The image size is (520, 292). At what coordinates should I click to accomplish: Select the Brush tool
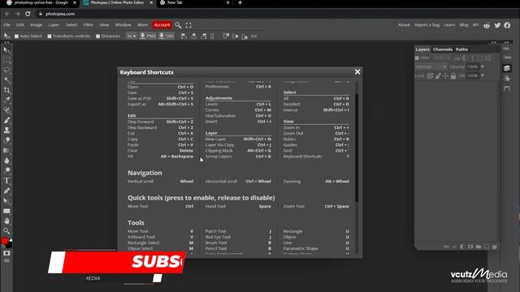pos(6,120)
